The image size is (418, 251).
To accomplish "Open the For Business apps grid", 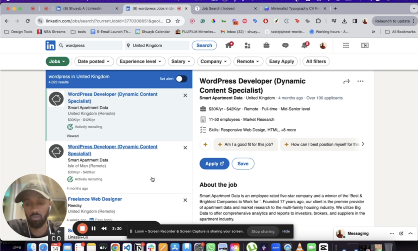I will [x=346, y=46].
